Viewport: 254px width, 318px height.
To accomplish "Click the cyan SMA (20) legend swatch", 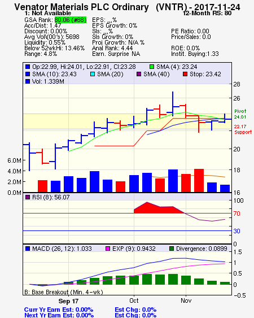I will tap(93, 74).
